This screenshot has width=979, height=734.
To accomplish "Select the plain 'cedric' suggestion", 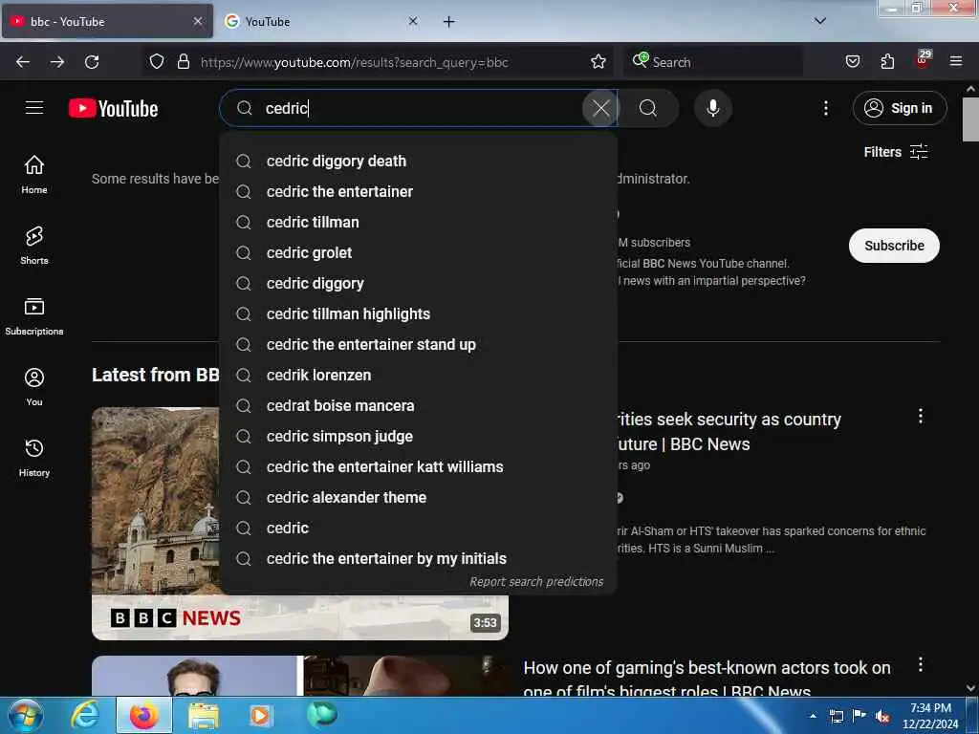I will pyautogui.click(x=419, y=528).
